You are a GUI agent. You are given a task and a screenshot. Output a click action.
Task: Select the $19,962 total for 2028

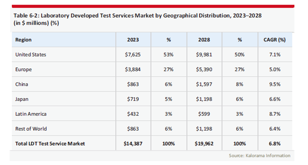pyautogui.click(x=204, y=143)
